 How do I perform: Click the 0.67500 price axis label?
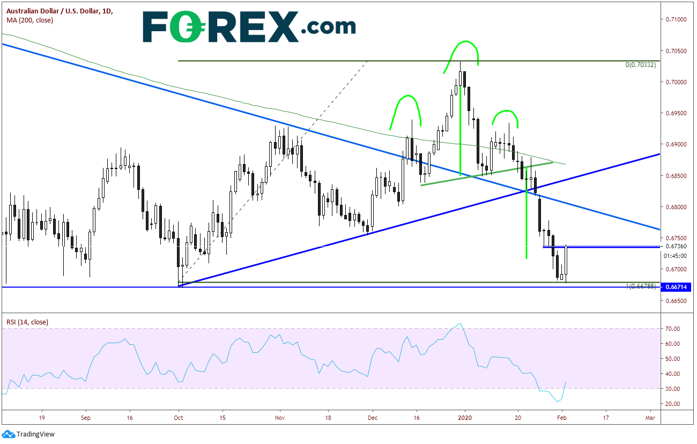pos(677,238)
